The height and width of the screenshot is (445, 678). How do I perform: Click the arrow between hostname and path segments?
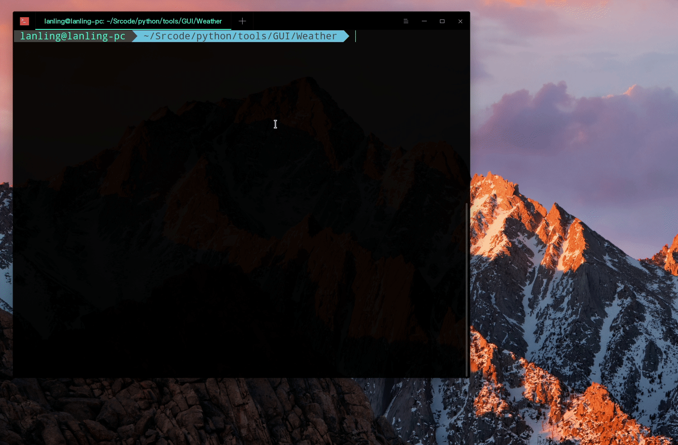click(134, 36)
